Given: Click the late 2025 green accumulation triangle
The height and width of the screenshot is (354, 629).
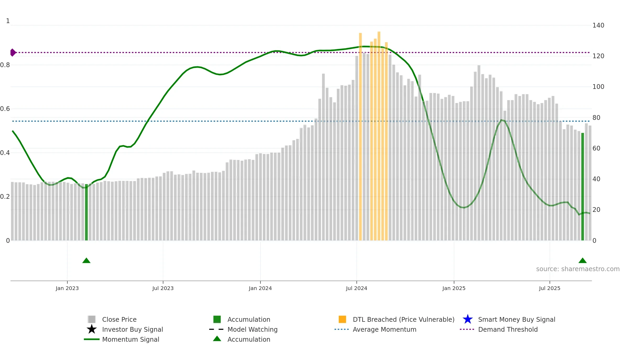Looking at the screenshot, I should pos(582,260).
